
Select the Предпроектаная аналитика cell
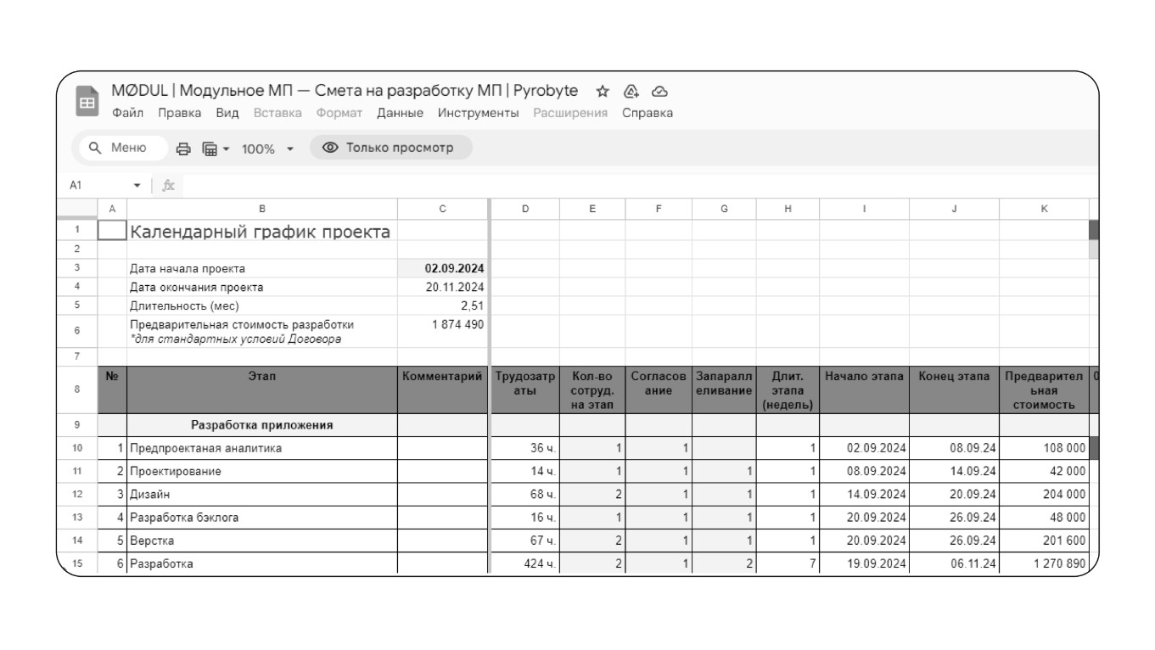pyautogui.click(x=261, y=448)
